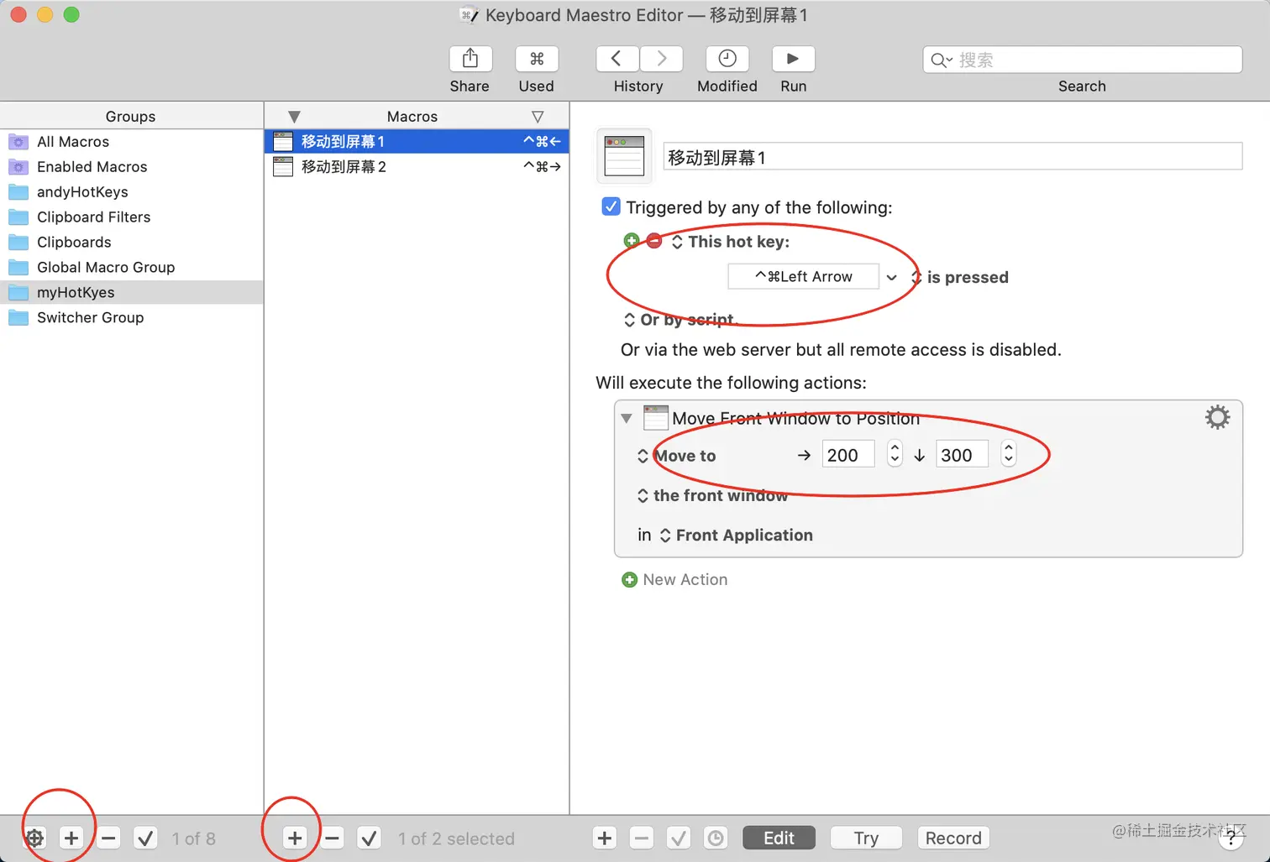The height and width of the screenshot is (862, 1270).
Task: Add new action with bottom plus
Action: [605, 838]
